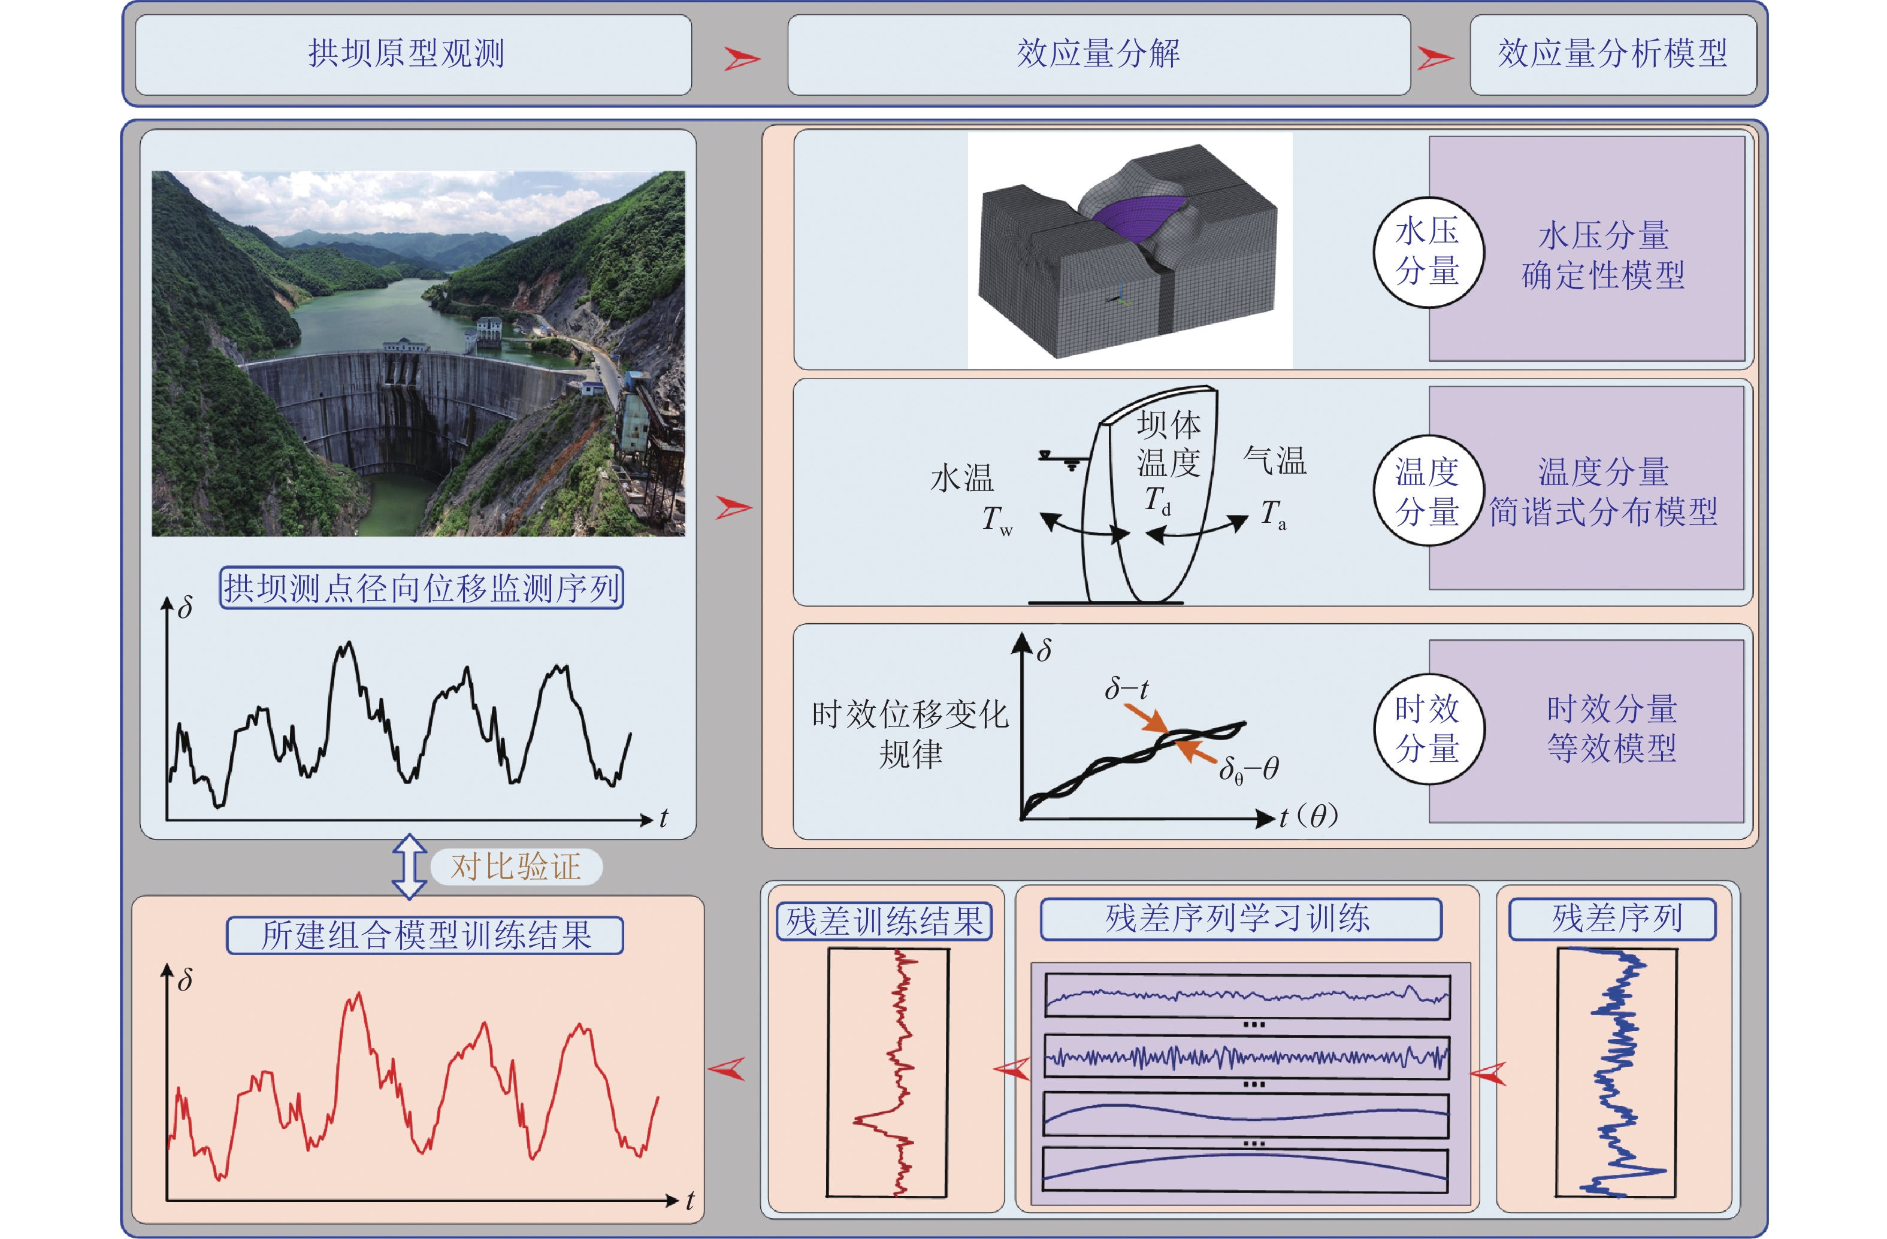Click the 时效分量 circle badge
Screen dimensions: 1887x1239
coord(1428,729)
